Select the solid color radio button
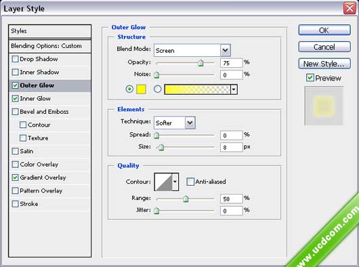359x267 pixels. (129, 89)
